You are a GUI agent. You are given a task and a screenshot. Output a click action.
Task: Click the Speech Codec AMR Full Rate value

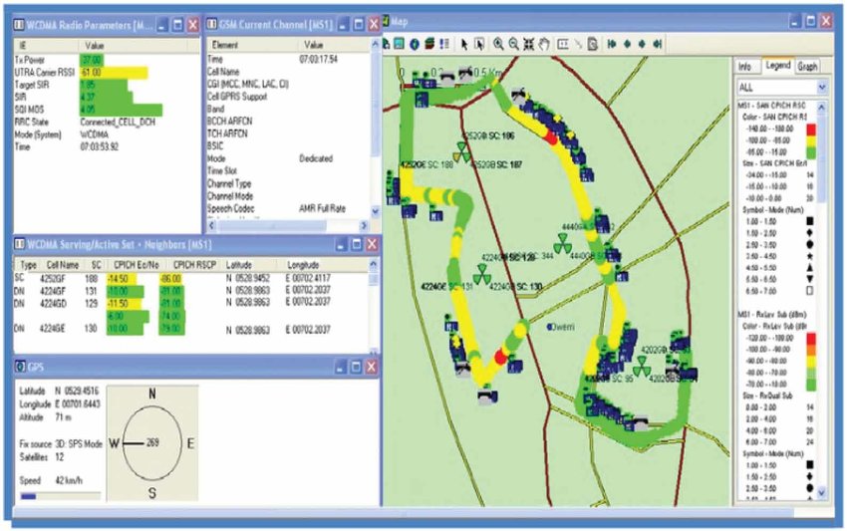coord(322,208)
